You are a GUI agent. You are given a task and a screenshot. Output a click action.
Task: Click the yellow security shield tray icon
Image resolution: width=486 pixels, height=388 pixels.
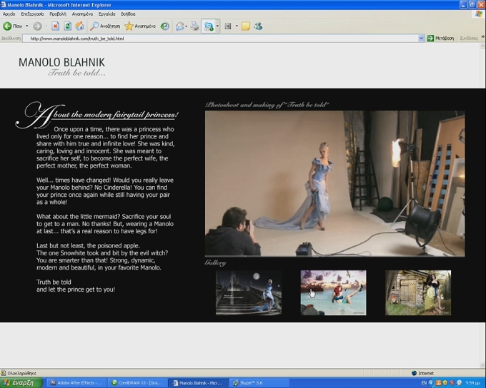point(445,383)
